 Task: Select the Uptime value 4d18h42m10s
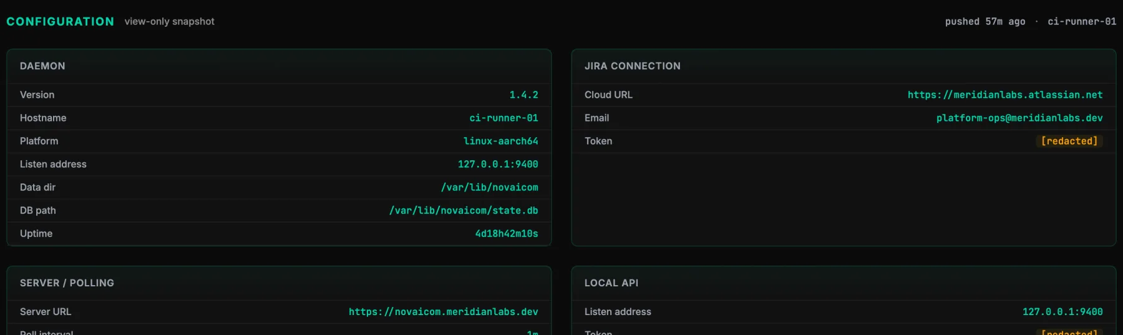(x=507, y=233)
